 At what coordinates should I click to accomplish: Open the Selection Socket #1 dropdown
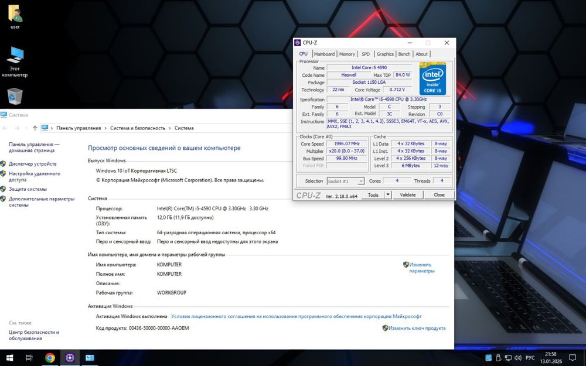pos(345,181)
